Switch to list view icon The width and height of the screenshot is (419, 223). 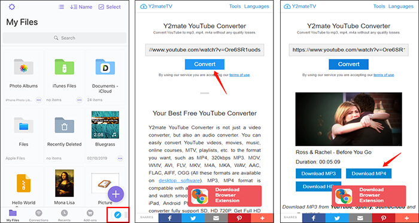[x=61, y=7]
